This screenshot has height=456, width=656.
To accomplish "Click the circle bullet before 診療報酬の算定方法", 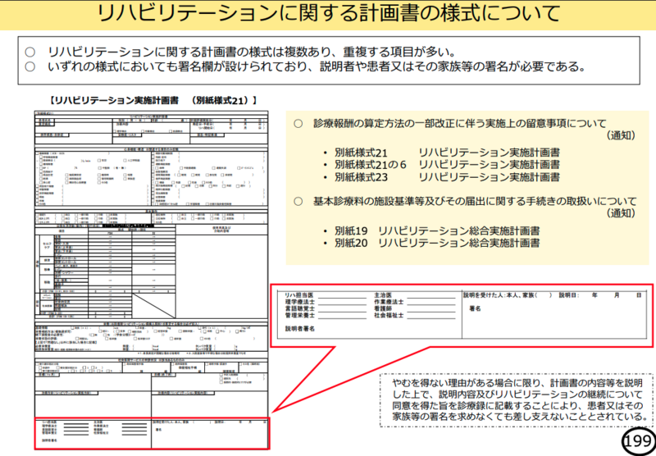I will click(298, 123).
